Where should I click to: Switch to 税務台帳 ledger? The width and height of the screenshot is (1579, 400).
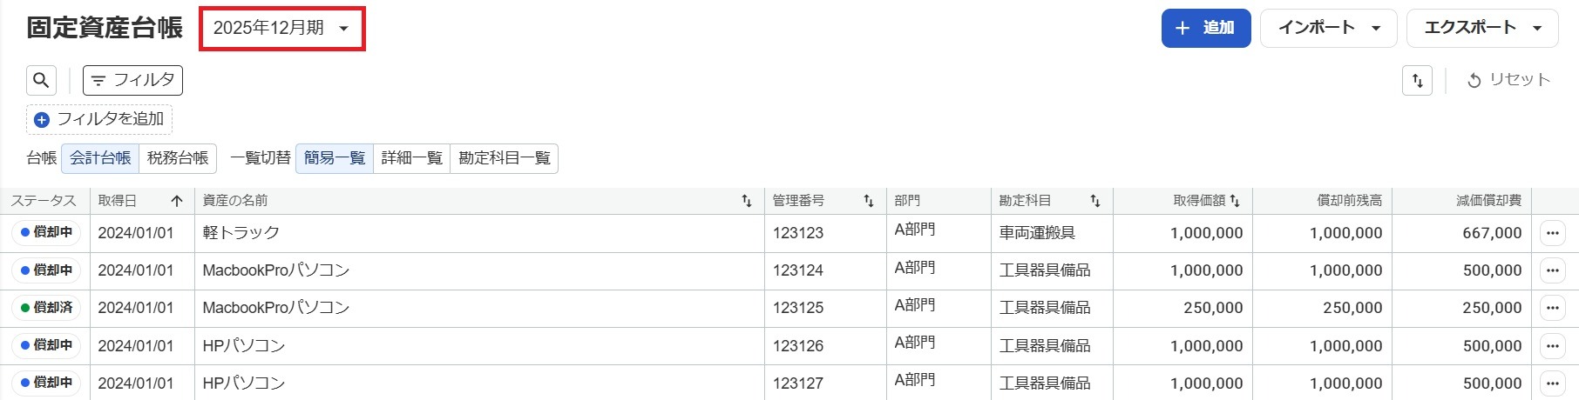point(178,158)
